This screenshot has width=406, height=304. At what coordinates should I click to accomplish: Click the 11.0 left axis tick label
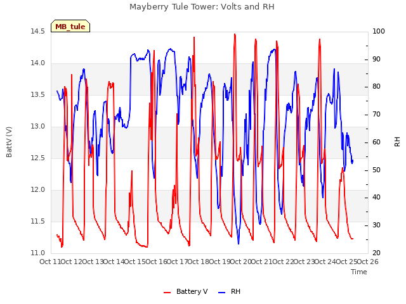(38, 253)
